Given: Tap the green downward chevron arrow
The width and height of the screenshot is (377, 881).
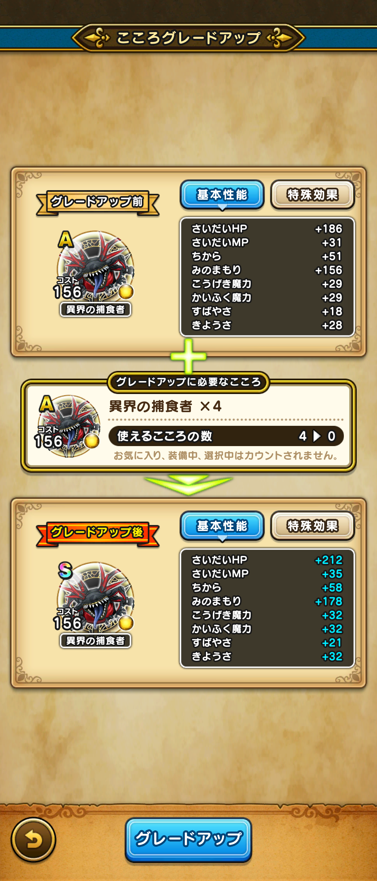Looking at the screenshot, I should pyautogui.click(x=188, y=485).
